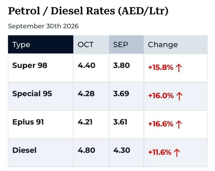Click the Super 98 row label
The height and width of the screenshot is (171, 215).
coord(30,65)
